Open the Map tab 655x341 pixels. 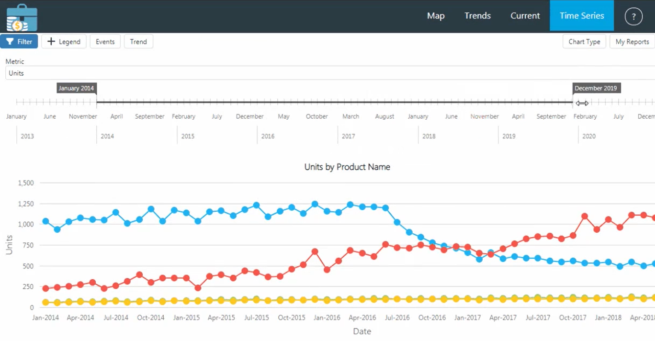point(436,16)
